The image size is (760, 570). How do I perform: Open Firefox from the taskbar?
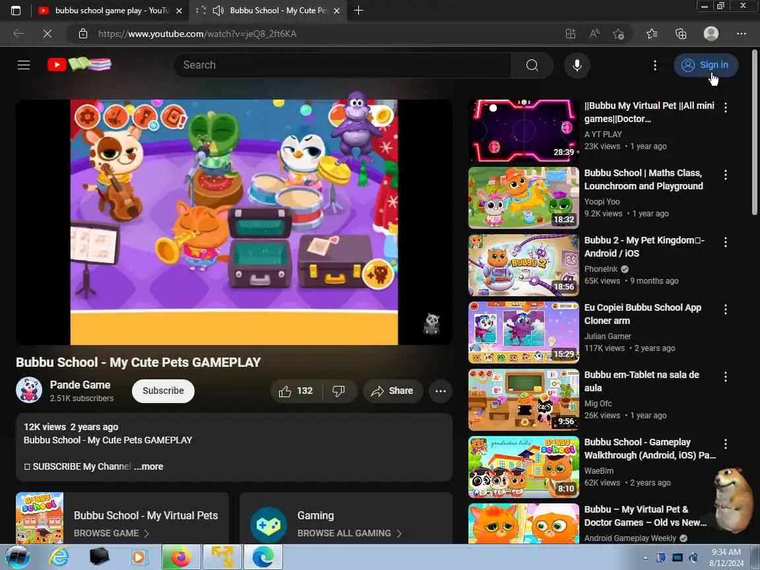point(180,557)
